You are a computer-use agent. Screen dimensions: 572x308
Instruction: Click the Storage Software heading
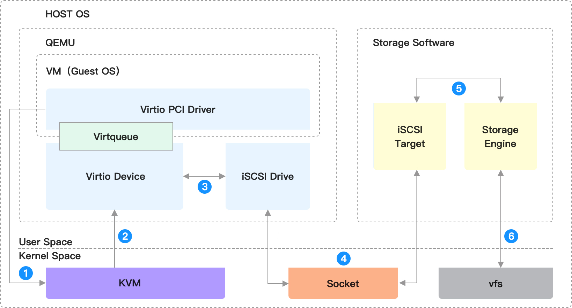413,43
